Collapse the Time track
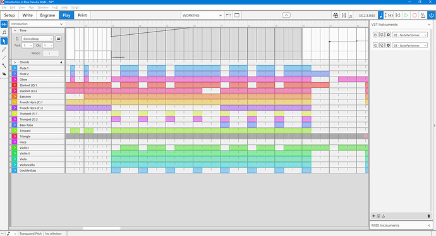Viewport: 436px width, 236px height. [15, 30]
